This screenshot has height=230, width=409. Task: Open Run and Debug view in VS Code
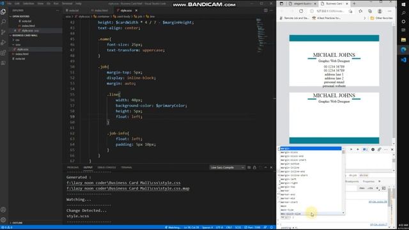click(x=3, y=43)
